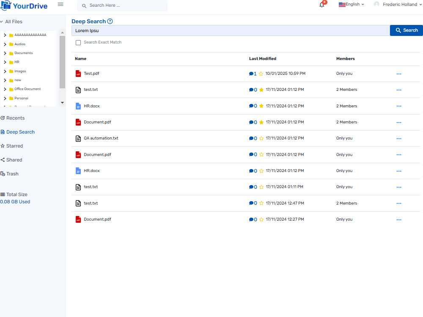
Task: Sort by Last Modified column
Action: tap(263, 59)
